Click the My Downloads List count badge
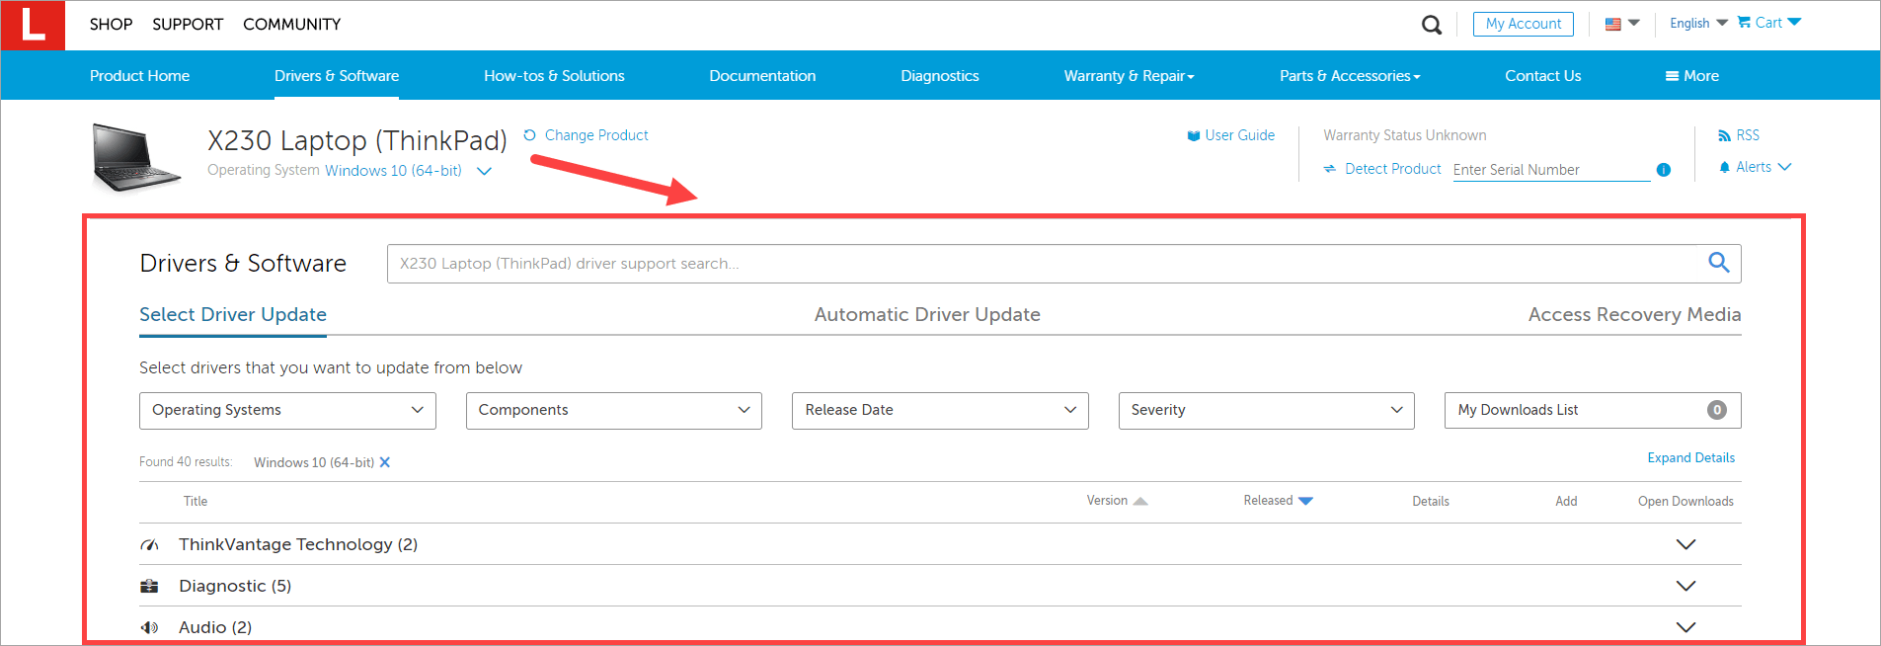Image resolution: width=1881 pixels, height=646 pixels. pyautogui.click(x=1716, y=410)
